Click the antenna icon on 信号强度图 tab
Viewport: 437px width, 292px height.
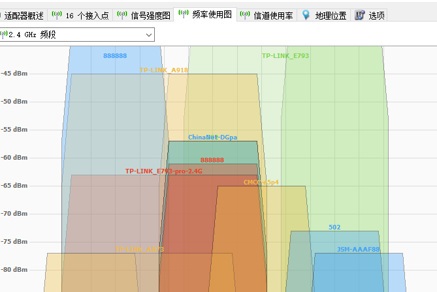click(122, 15)
